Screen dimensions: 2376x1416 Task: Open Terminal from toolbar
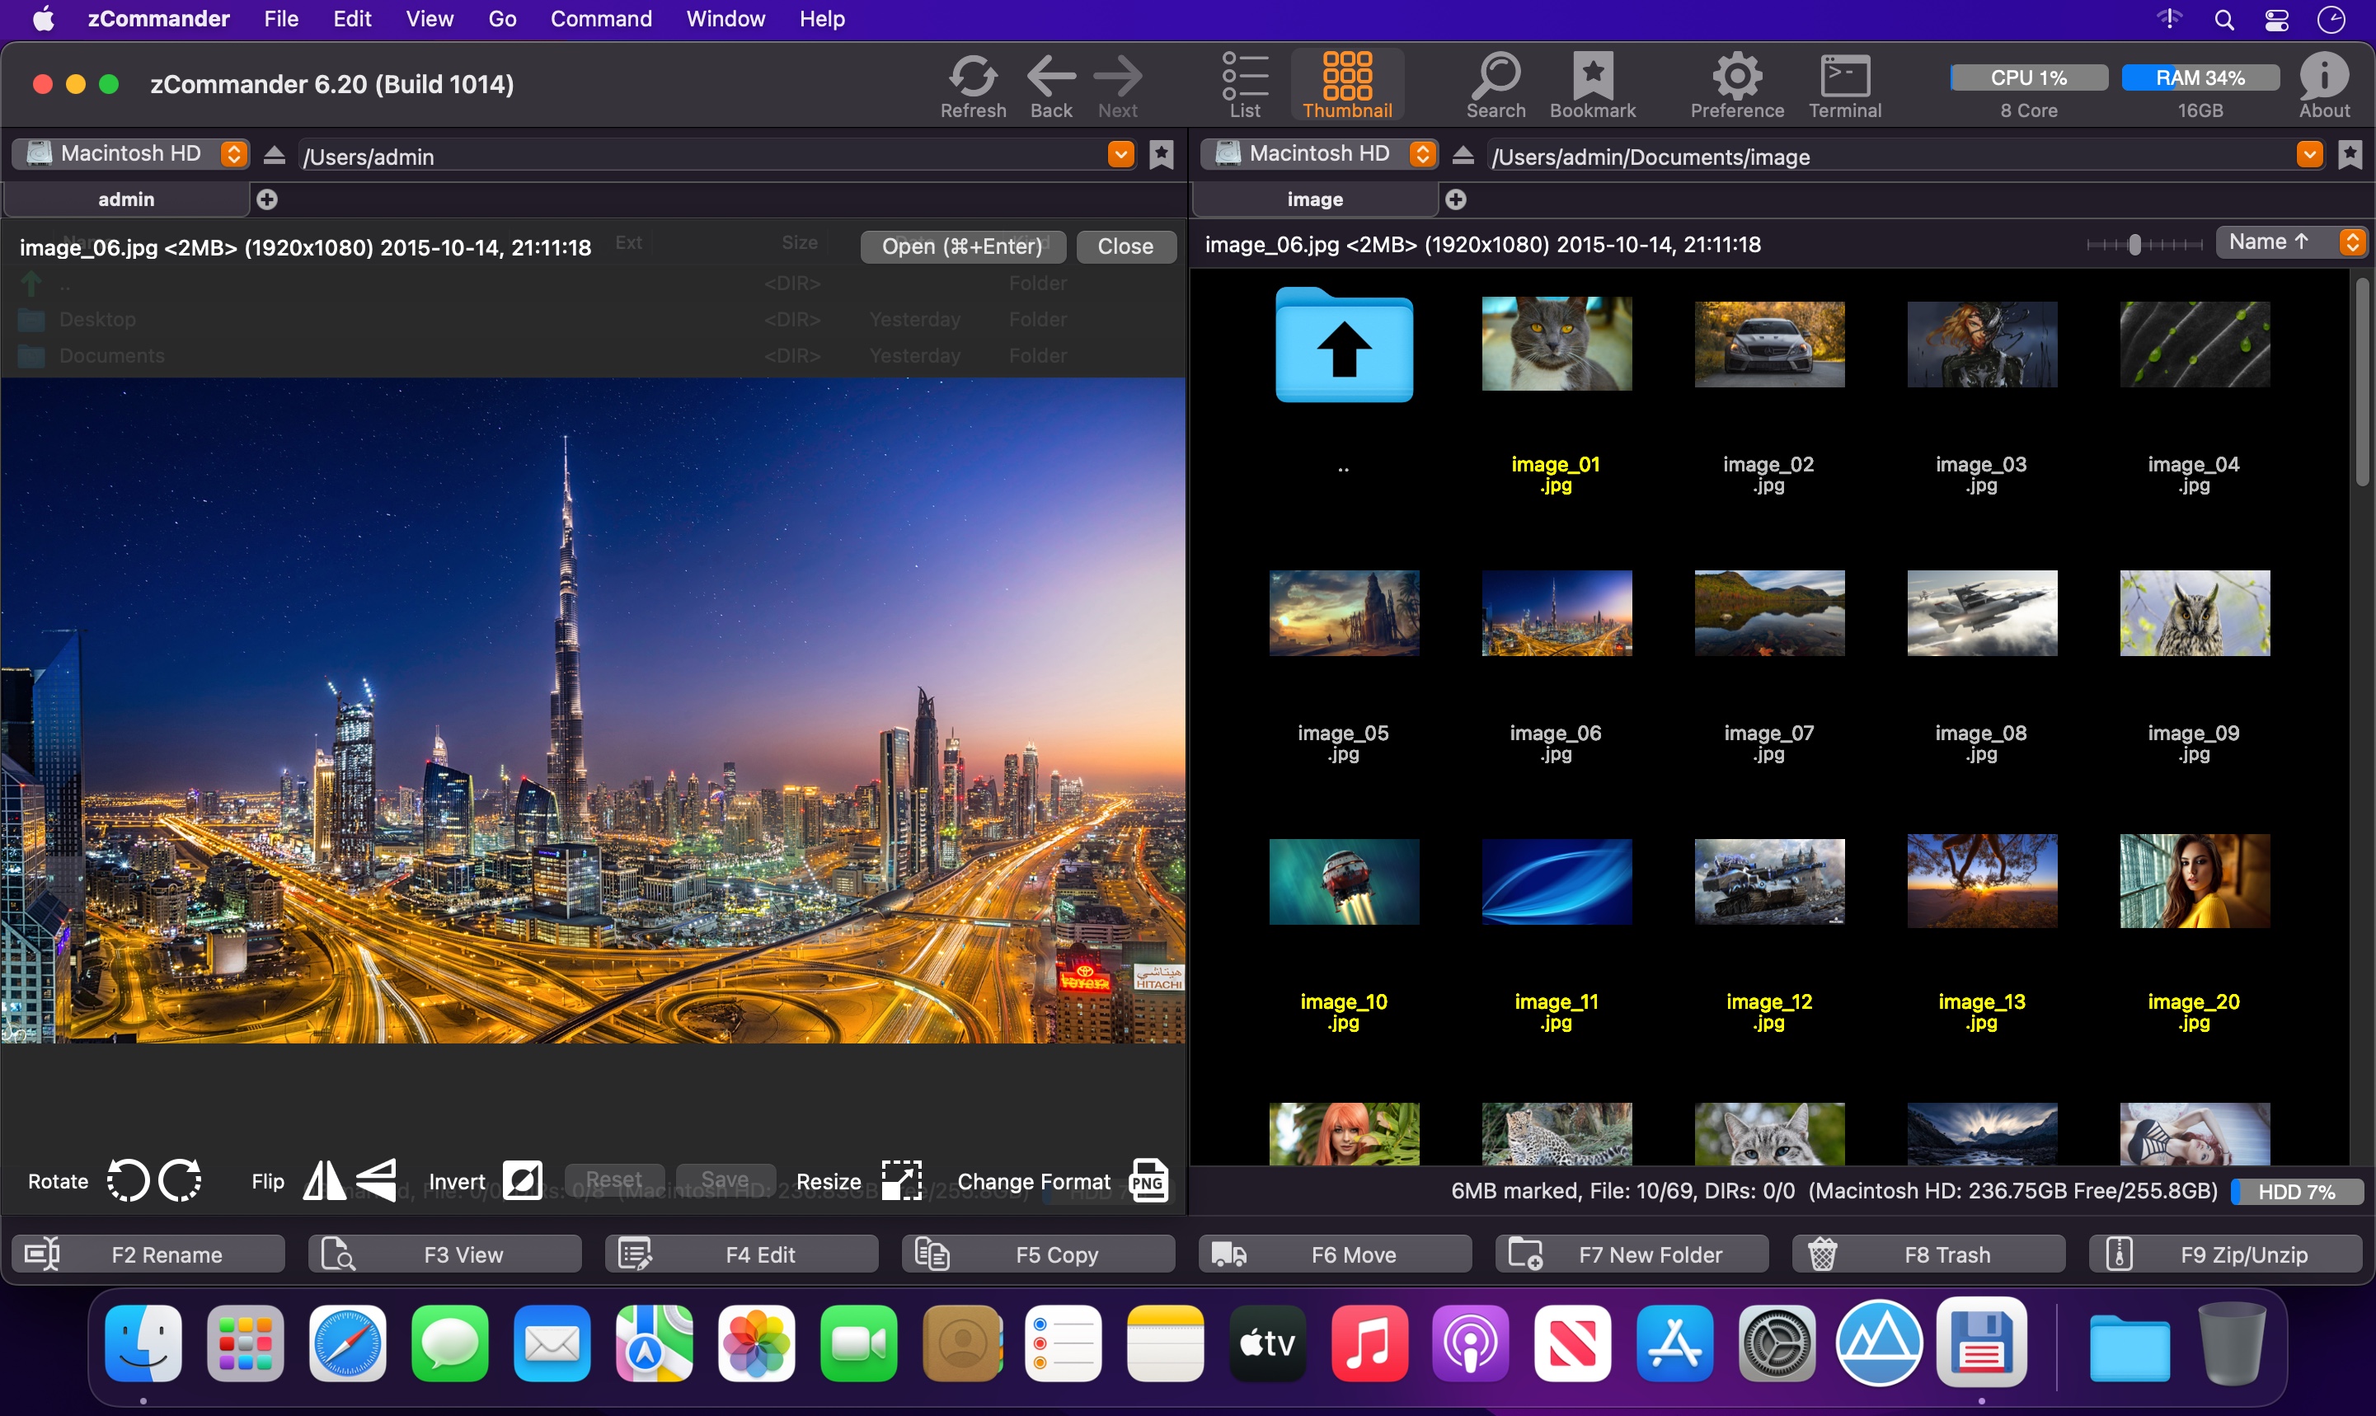[x=1844, y=86]
